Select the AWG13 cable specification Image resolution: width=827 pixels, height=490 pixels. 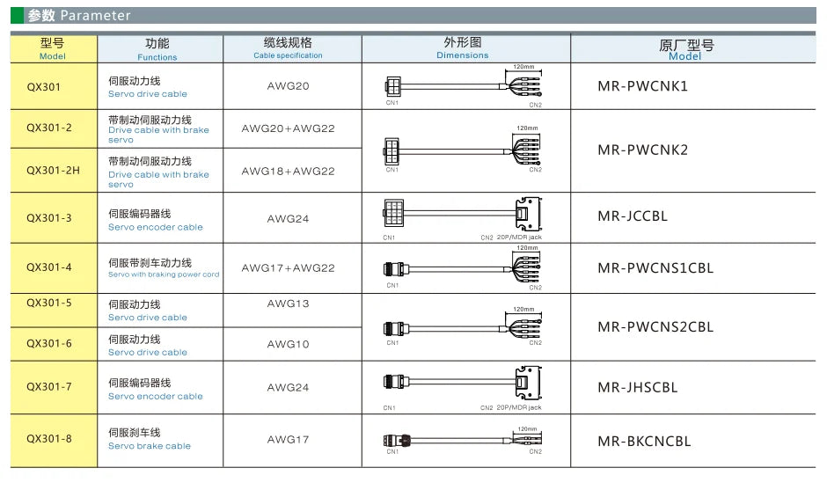(x=288, y=304)
